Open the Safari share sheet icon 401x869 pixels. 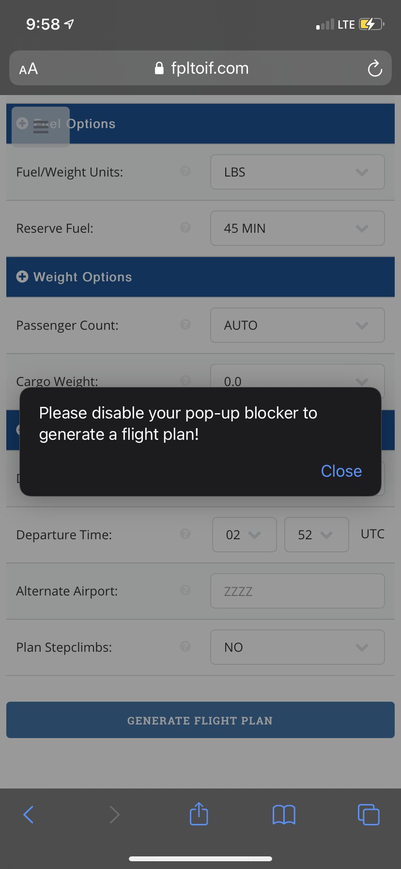click(199, 814)
